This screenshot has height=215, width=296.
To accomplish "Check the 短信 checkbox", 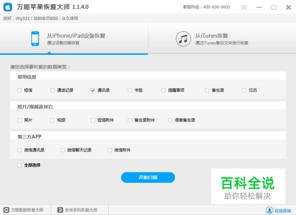I will 19,90.
